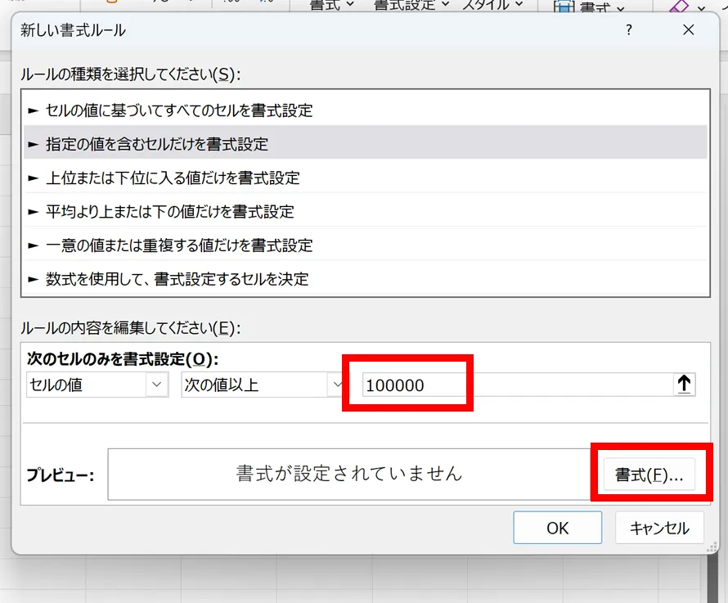The image size is (728, 603).
Task: Open the スタイル dropdown in ribbon
Action: point(493,5)
